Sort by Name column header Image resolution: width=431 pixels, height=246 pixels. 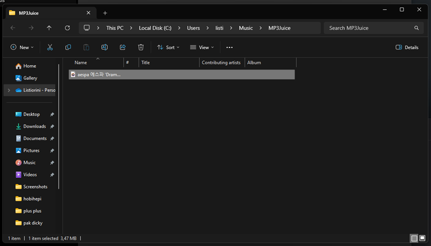coord(96,62)
